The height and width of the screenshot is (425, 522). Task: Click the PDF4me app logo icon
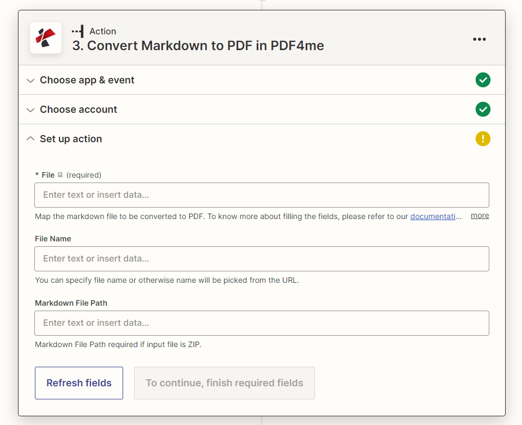click(46, 38)
